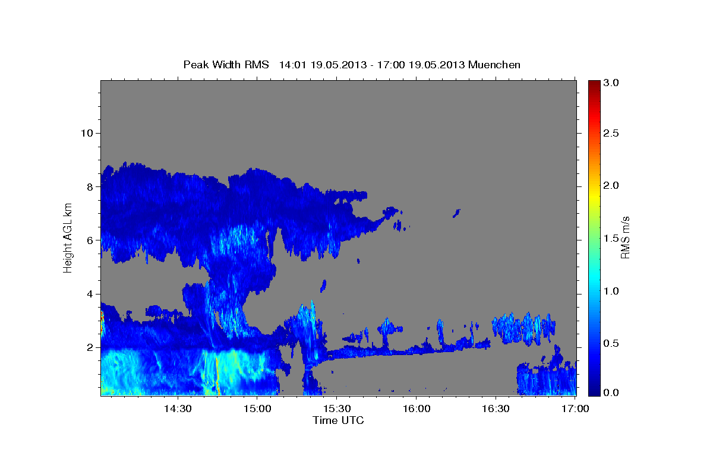This screenshot has height=475, width=713.
Task: Click the 15:00 time tick label
Action: (258, 408)
